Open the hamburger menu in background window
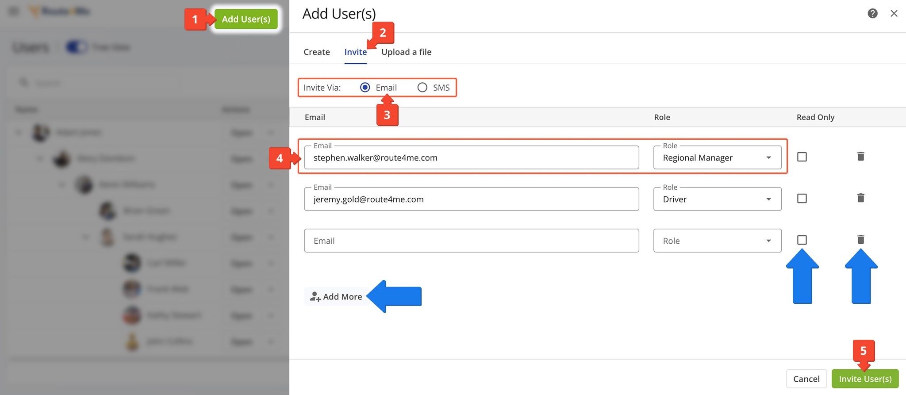The height and width of the screenshot is (395, 906). [x=14, y=11]
